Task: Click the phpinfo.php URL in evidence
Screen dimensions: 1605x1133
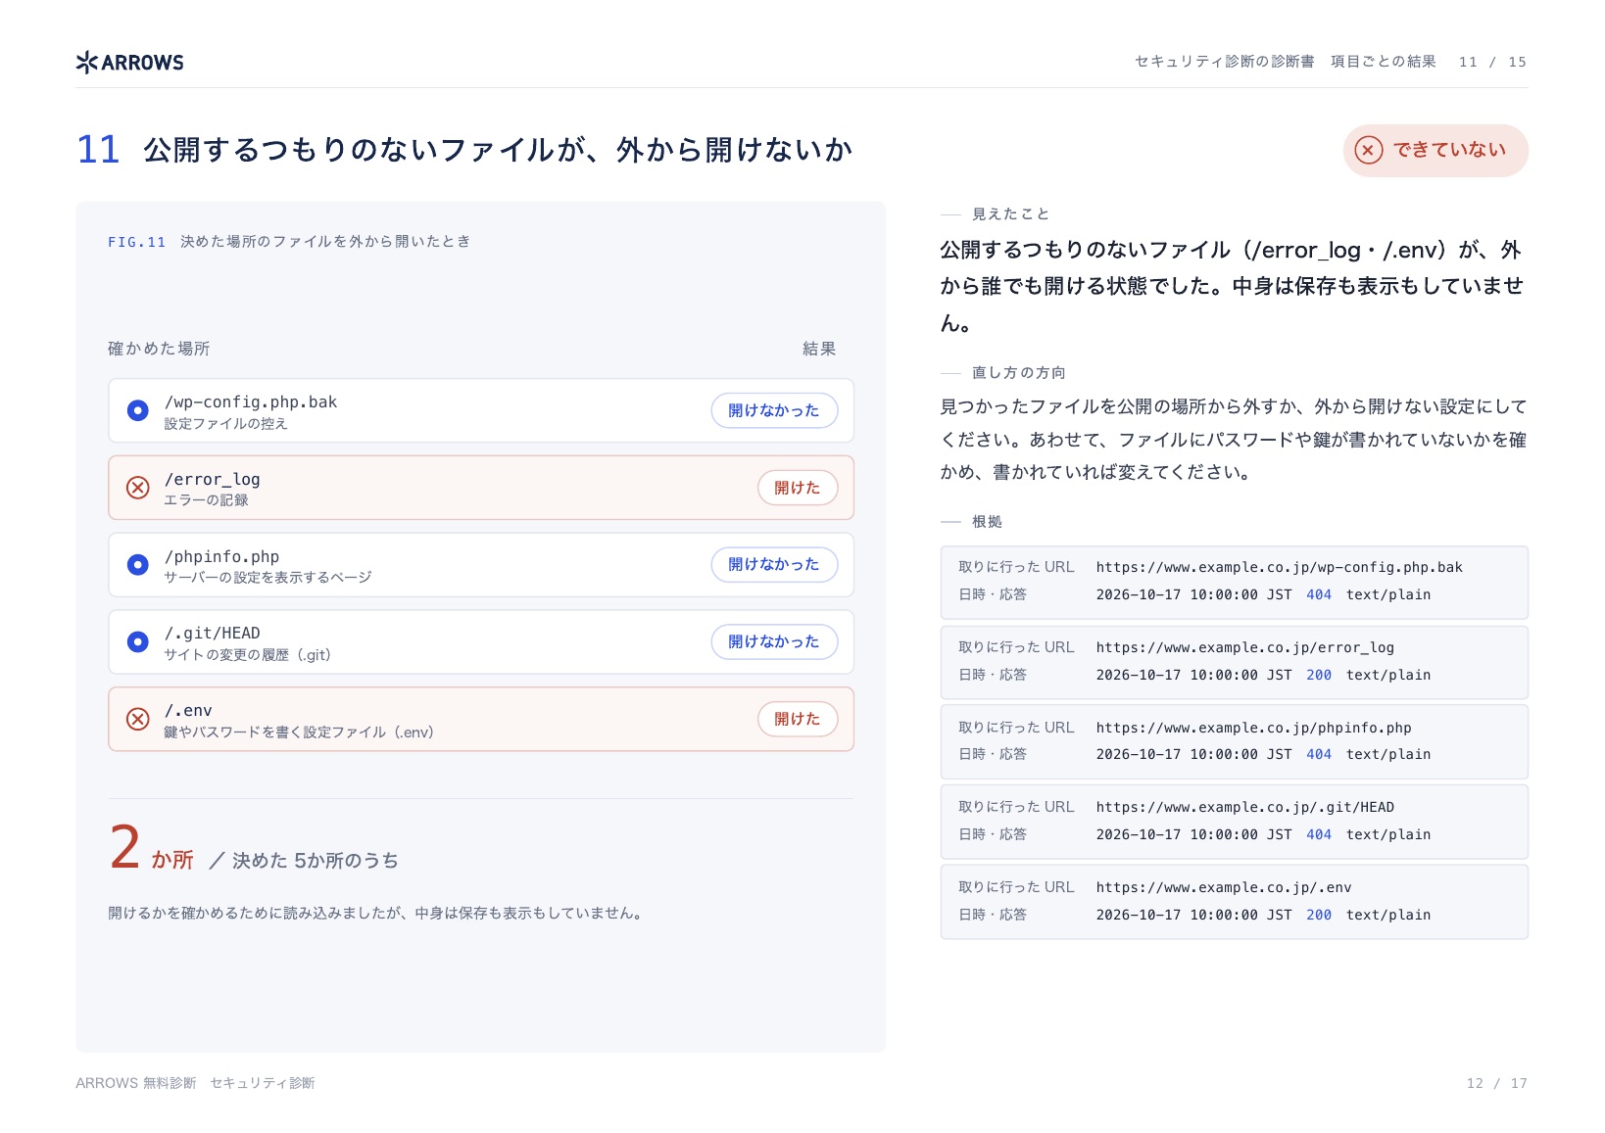Action: (x=1253, y=728)
